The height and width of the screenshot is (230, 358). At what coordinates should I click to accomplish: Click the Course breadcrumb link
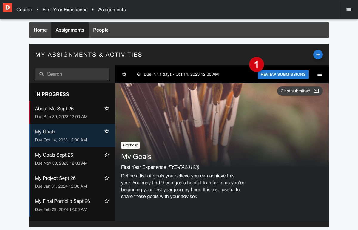(24, 10)
